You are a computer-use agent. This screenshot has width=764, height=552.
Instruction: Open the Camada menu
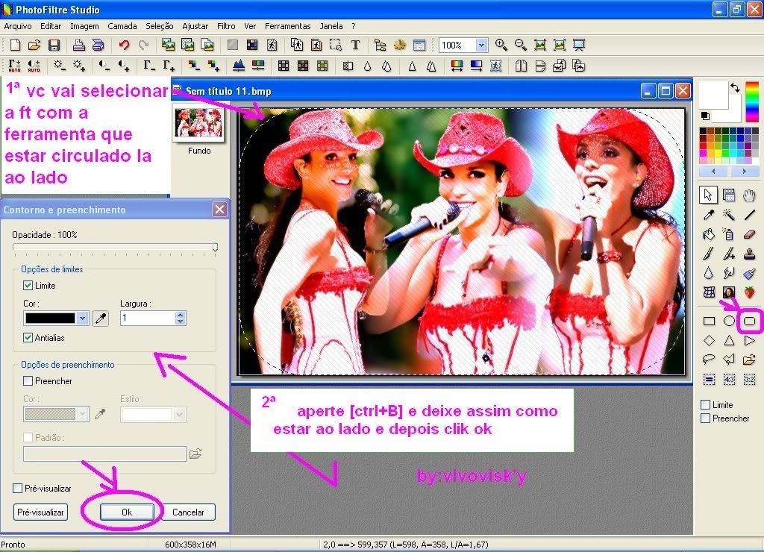(x=122, y=26)
